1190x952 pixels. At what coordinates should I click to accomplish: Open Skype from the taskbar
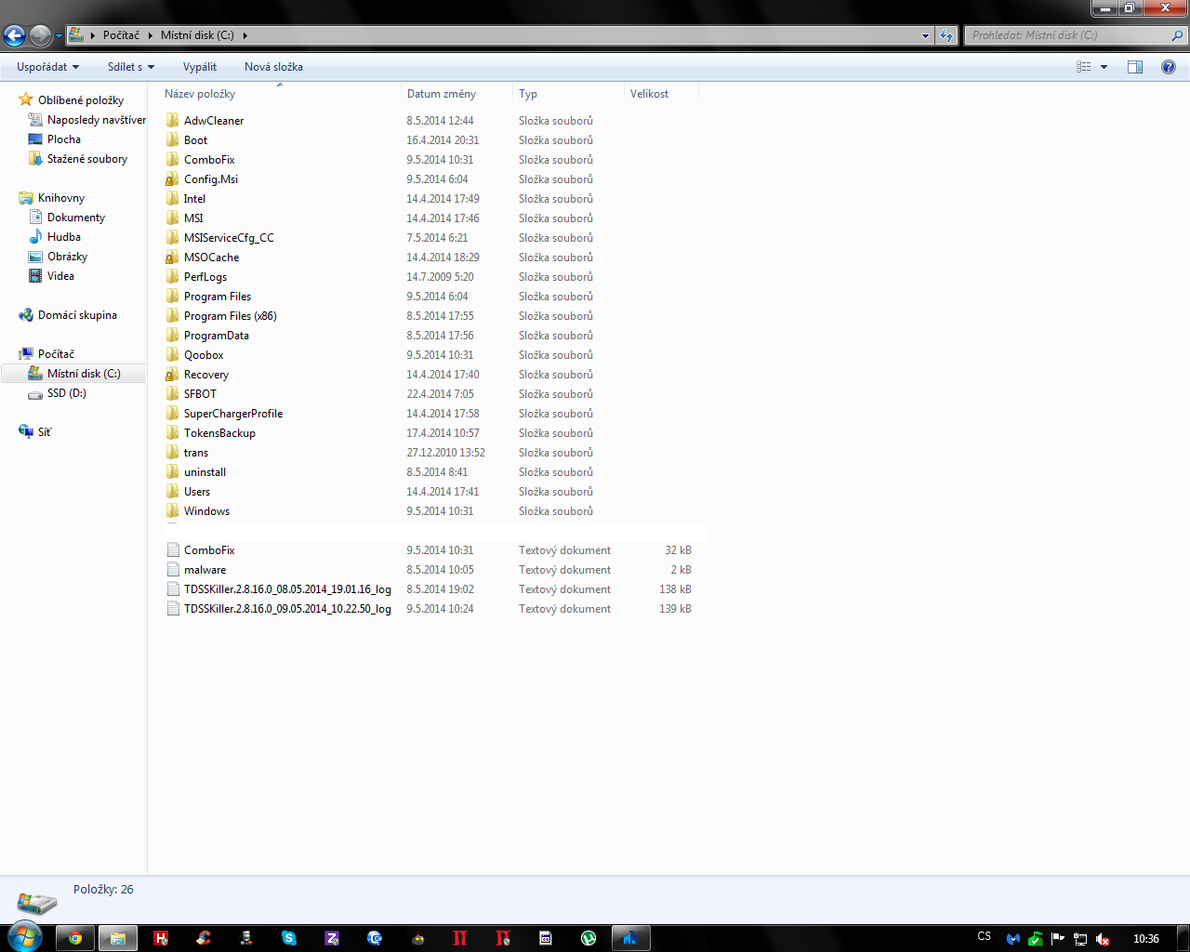coord(289,938)
